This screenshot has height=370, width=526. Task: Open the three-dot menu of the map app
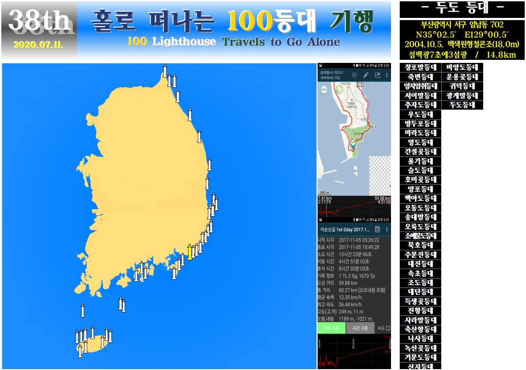coord(387,75)
